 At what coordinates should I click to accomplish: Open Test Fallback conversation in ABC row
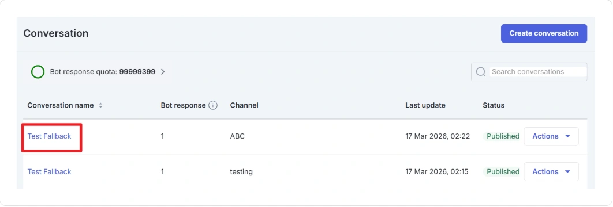49,136
